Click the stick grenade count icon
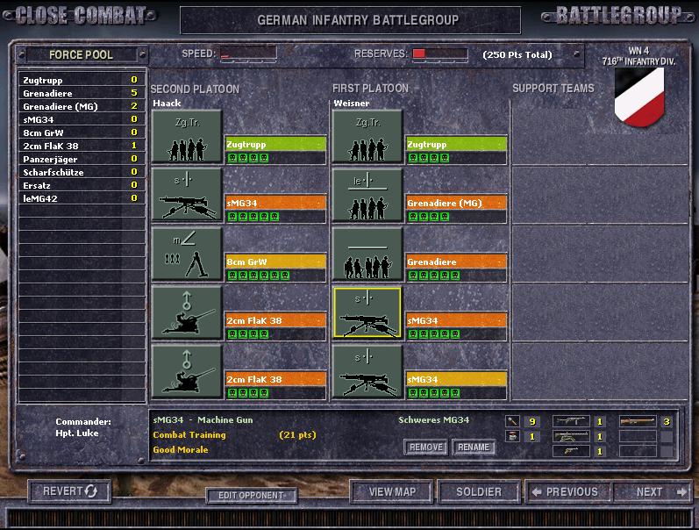This screenshot has width=699, height=530. pyautogui.click(x=512, y=421)
